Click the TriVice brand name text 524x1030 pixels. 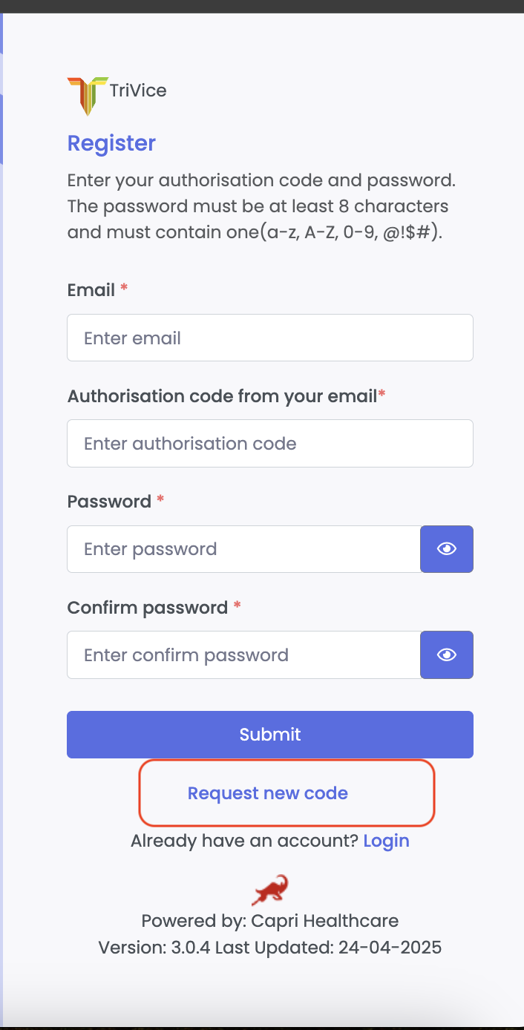(138, 91)
